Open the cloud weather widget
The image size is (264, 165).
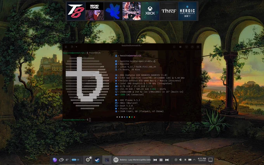pos(61,160)
